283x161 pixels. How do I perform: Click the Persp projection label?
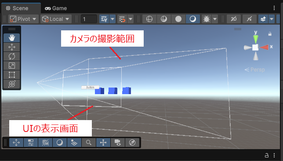click(x=255, y=70)
